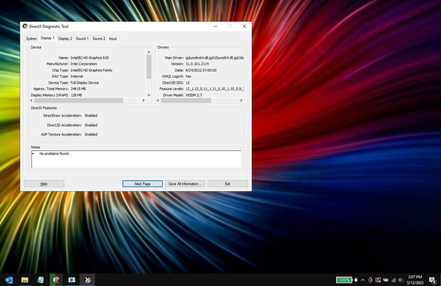Switch to the Input tab
The image size is (441, 286).
pyautogui.click(x=113, y=39)
